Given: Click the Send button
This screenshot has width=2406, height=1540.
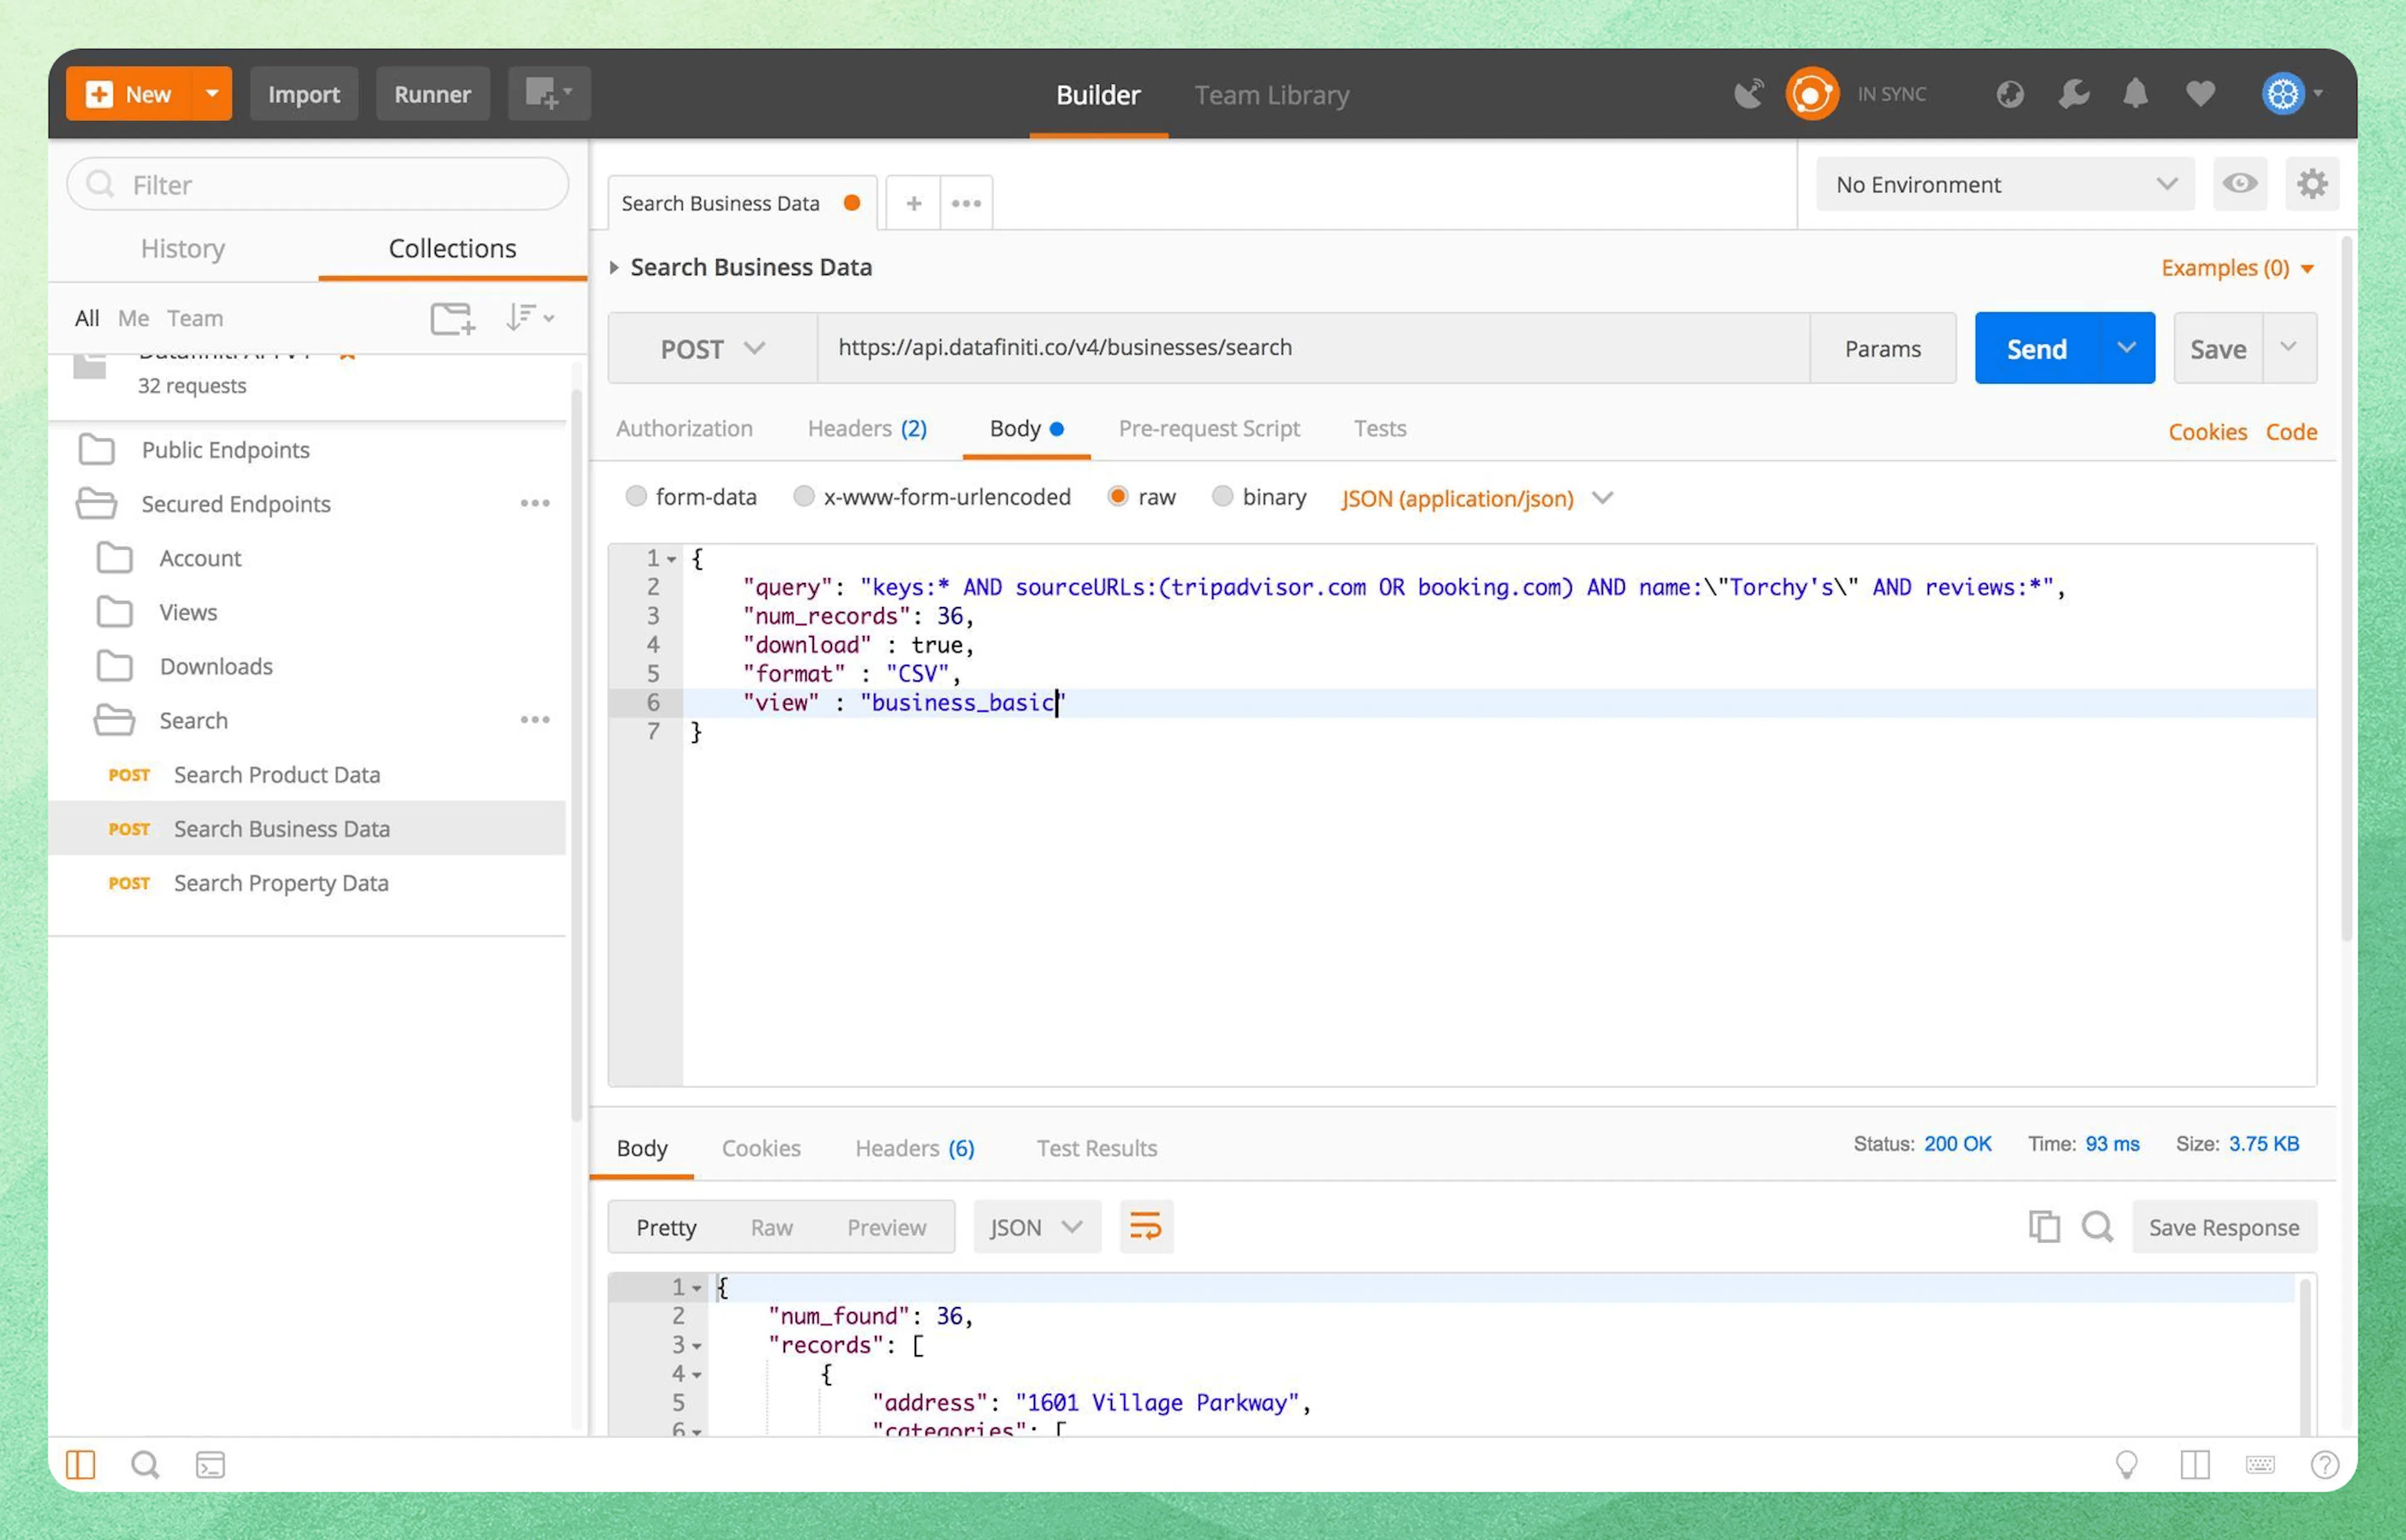Looking at the screenshot, I should click(2036, 348).
